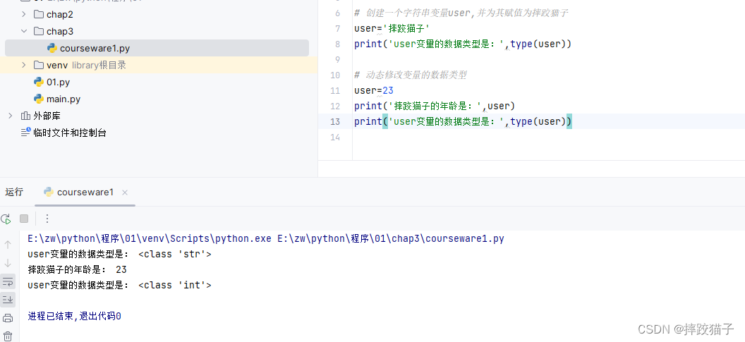Click the 外部库 library icon
The image size is (745, 342).
click(25, 116)
